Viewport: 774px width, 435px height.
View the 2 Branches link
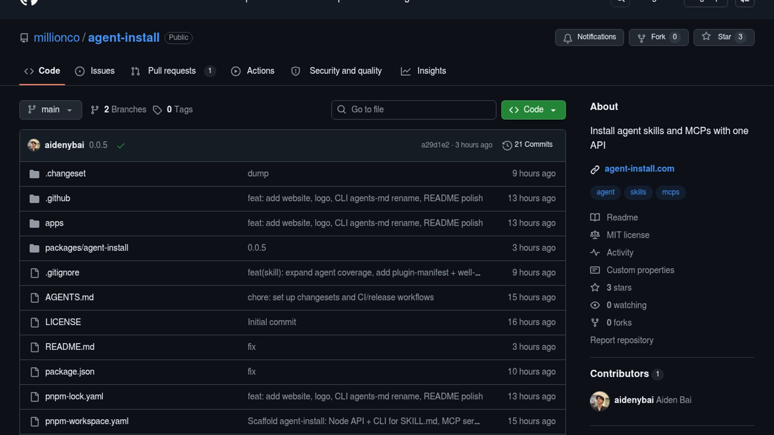[x=119, y=110]
